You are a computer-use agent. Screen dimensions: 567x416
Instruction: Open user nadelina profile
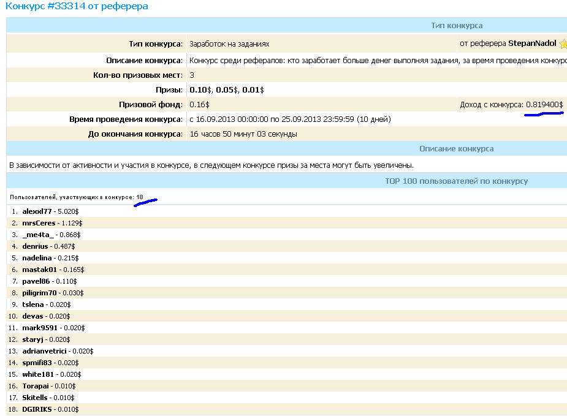[x=37, y=258]
